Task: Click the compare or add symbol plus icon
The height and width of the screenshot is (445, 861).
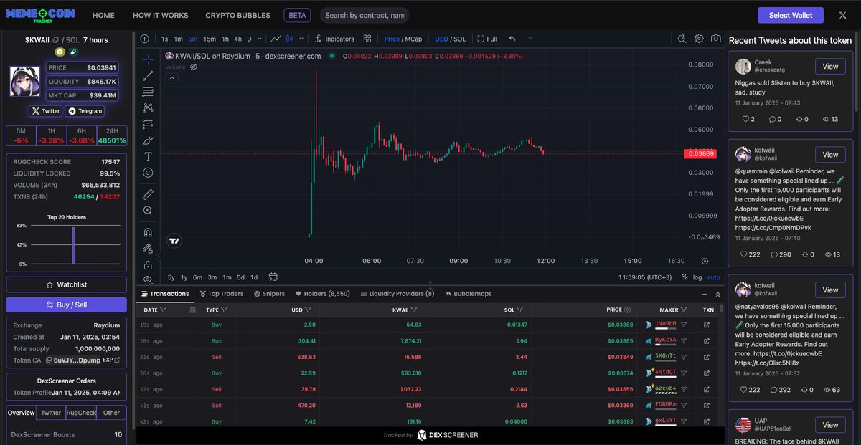Action: coord(145,39)
